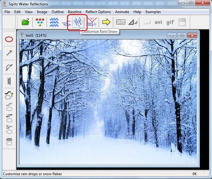
Task: Choose the diagonal arrow tool in sidebar
Action: (x=9, y=53)
